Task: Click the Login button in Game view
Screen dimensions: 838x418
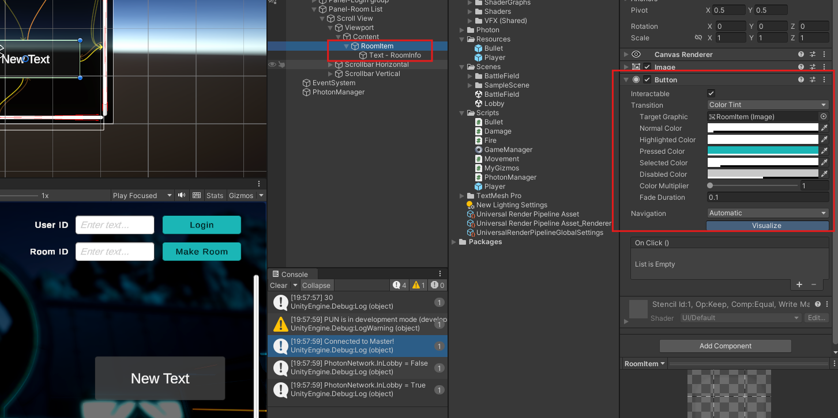Action: coord(202,225)
